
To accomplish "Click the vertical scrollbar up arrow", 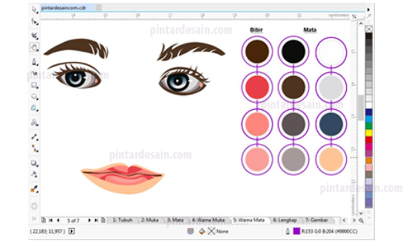I will [x=361, y=24].
